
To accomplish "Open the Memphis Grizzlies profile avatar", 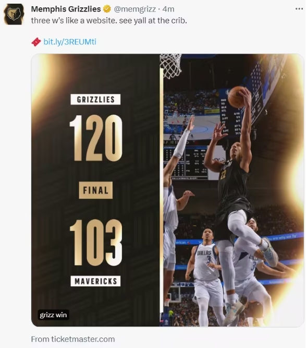I will click(x=14, y=14).
